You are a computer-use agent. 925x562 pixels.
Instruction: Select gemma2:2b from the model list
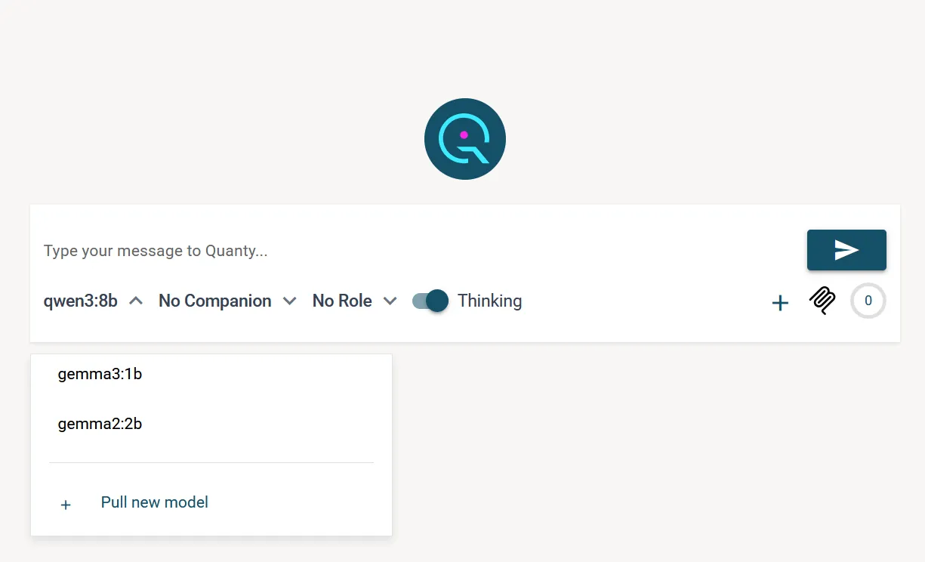[100, 424]
